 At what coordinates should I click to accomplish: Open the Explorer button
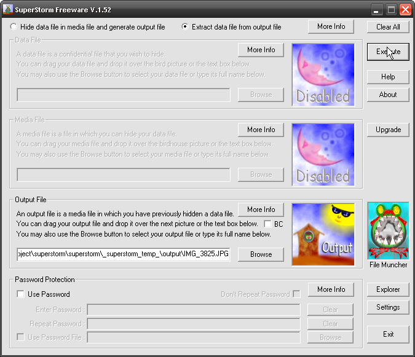click(x=388, y=289)
